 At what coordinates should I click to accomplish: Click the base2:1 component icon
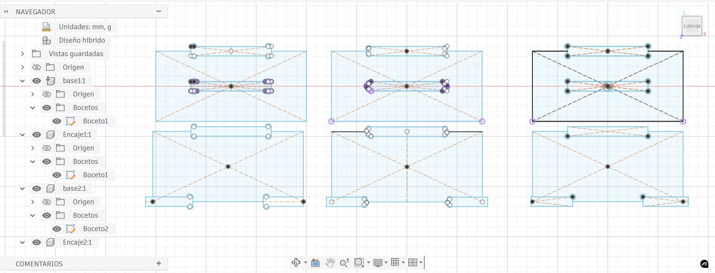tap(50, 188)
